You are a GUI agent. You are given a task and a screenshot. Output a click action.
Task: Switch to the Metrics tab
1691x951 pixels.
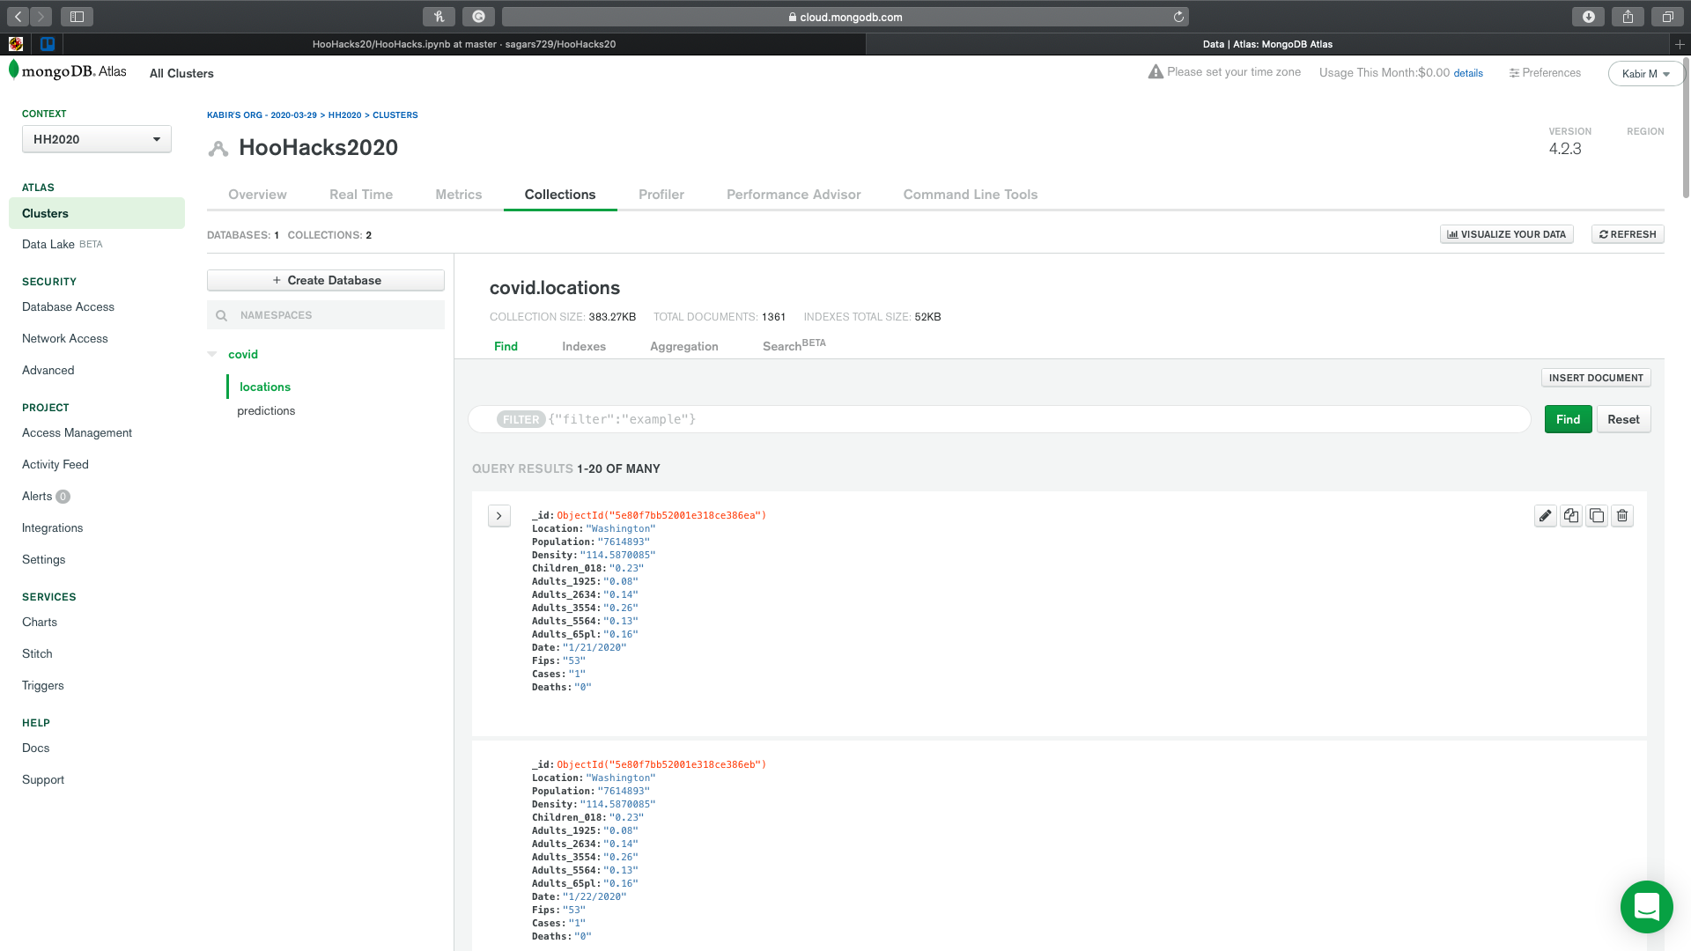[458, 195]
